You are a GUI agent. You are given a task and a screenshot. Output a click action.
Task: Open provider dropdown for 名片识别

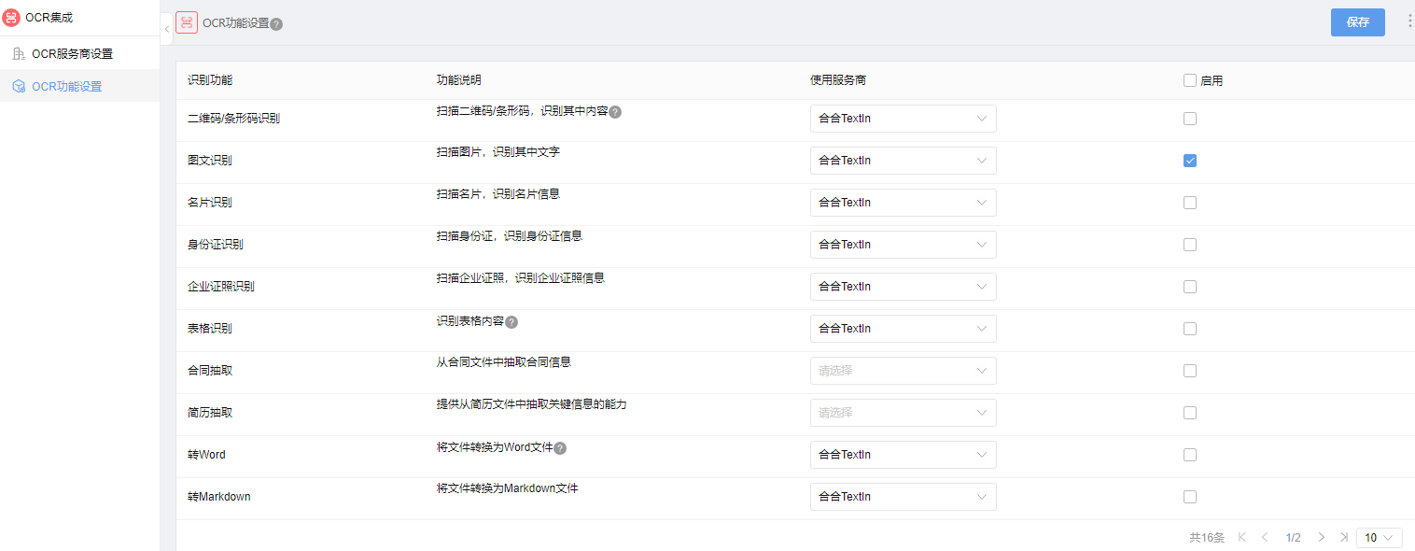tap(903, 203)
